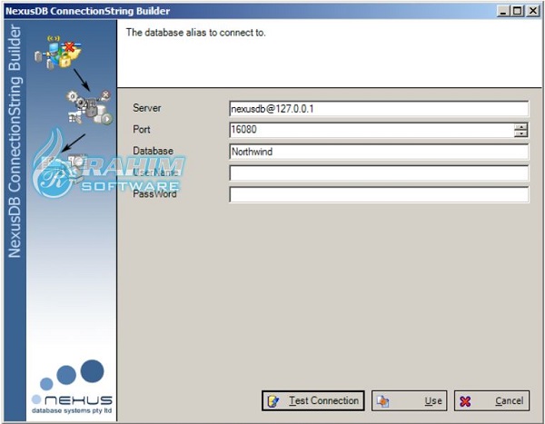Click the Server input field

pyautogui.click(x=379, y=109)
